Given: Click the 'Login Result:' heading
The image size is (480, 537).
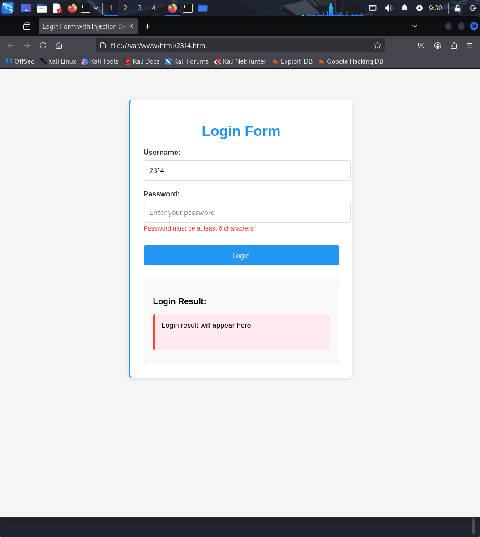Looking at the screenshot, I should pyautogui.click(x=180, y=301).
